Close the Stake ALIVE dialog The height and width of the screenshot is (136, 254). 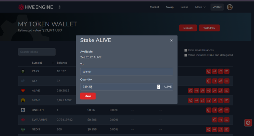coord(171,40)
